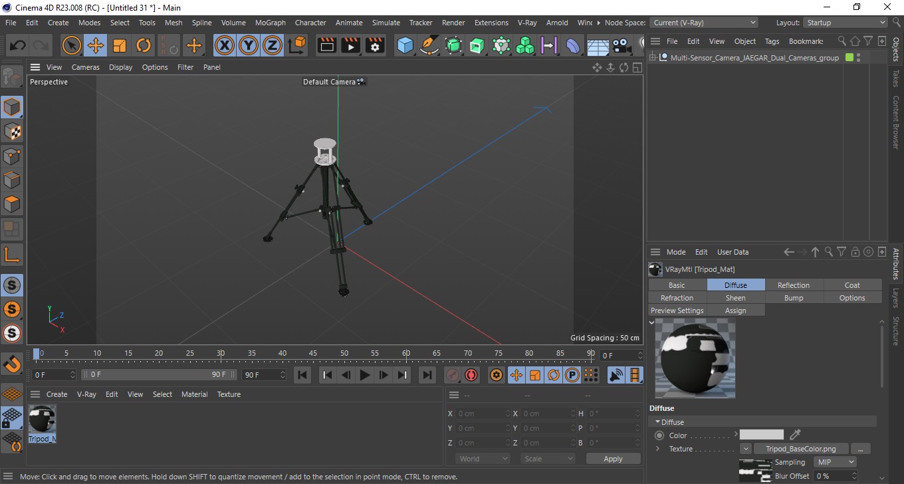Add a MoGraph cloner object
The image size is (904, 484).
click(x=525, y=46)
